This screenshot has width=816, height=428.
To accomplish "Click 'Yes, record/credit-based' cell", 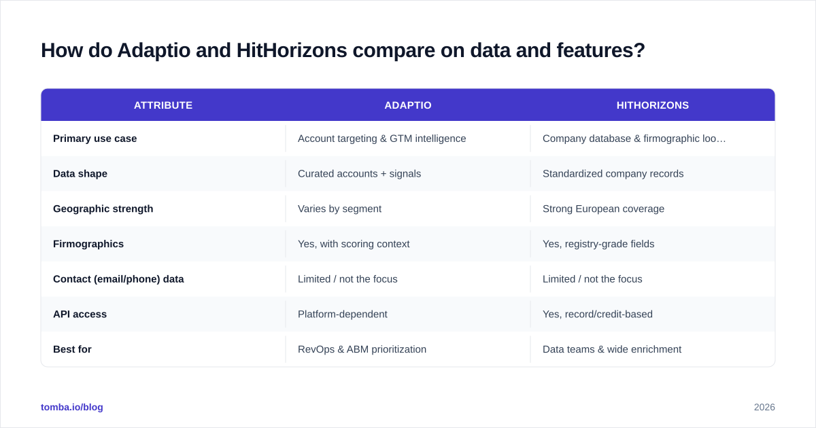I will (598, 315).
